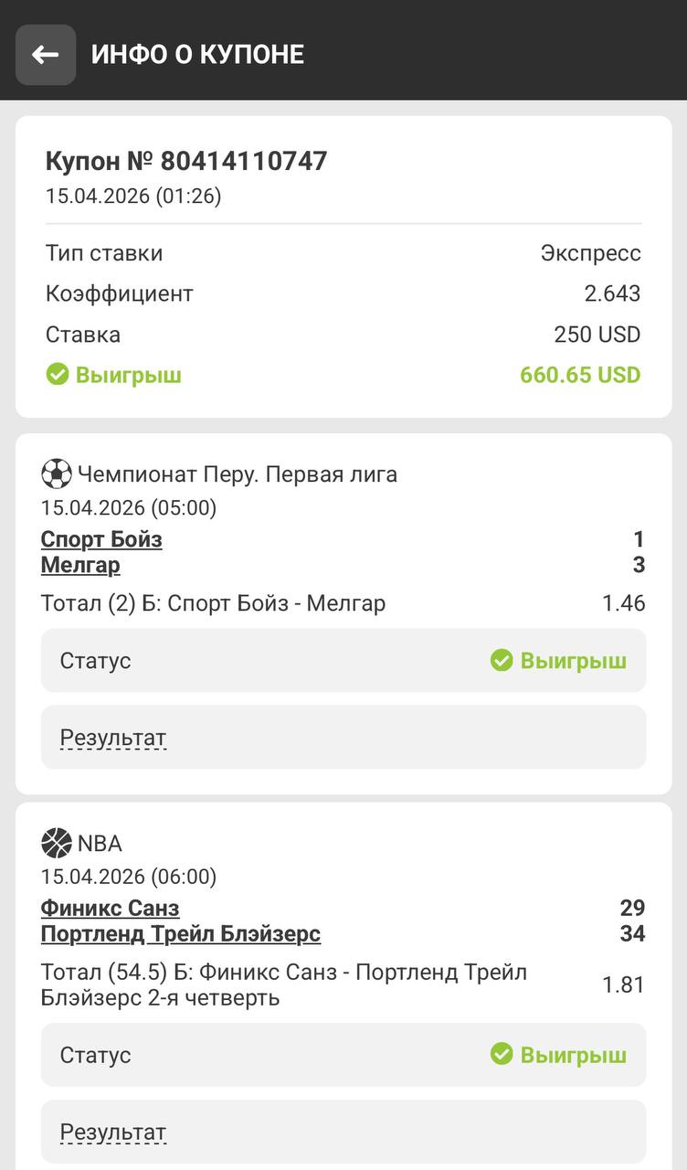Click the win checkmark in NBA status
Viewport: 687px width, 1170px height.
pyautogui.click(x=502, y=1055)
